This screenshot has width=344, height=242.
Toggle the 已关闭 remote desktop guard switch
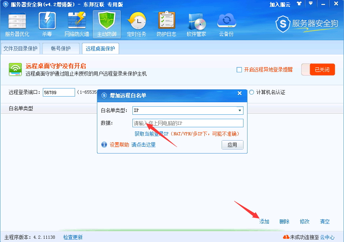(x=318, y=69)
